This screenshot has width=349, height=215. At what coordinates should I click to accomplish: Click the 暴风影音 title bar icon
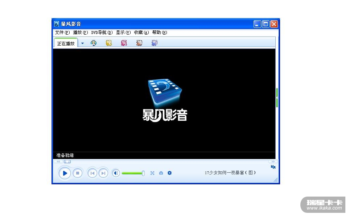(57, 24)
